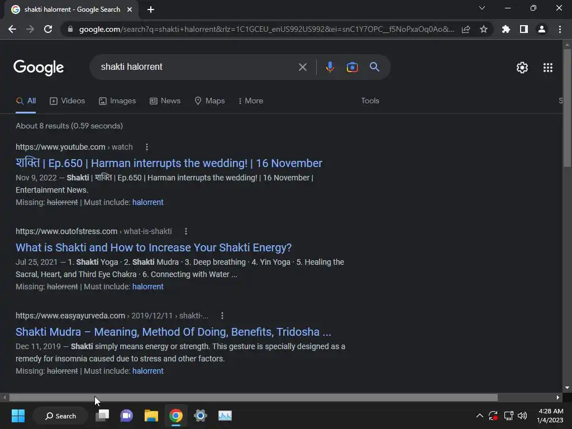
Task: Expand the More search categories menu
Action: (x=250, y=101)
